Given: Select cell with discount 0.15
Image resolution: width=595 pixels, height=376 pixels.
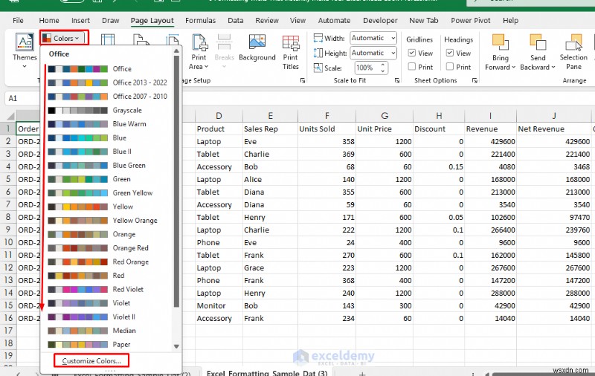Looking at the screenshot, I should click(438, 166).
